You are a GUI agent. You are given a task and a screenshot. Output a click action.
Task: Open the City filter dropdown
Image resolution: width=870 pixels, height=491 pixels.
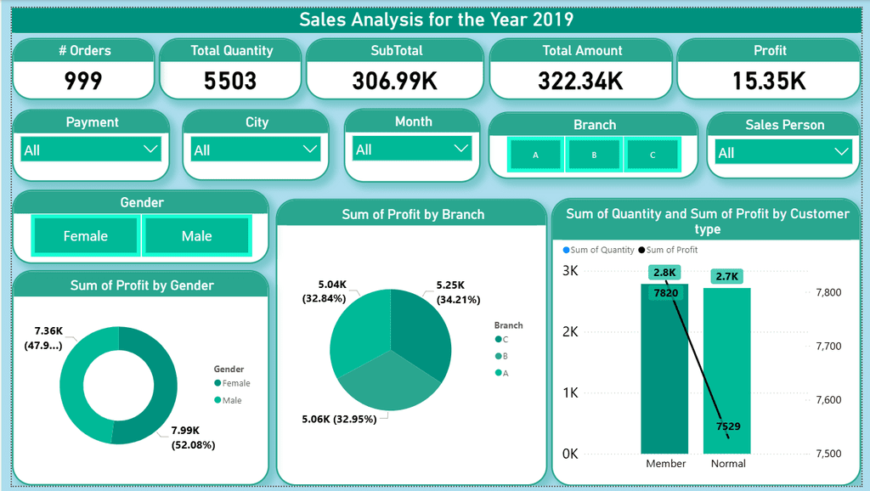256,150
